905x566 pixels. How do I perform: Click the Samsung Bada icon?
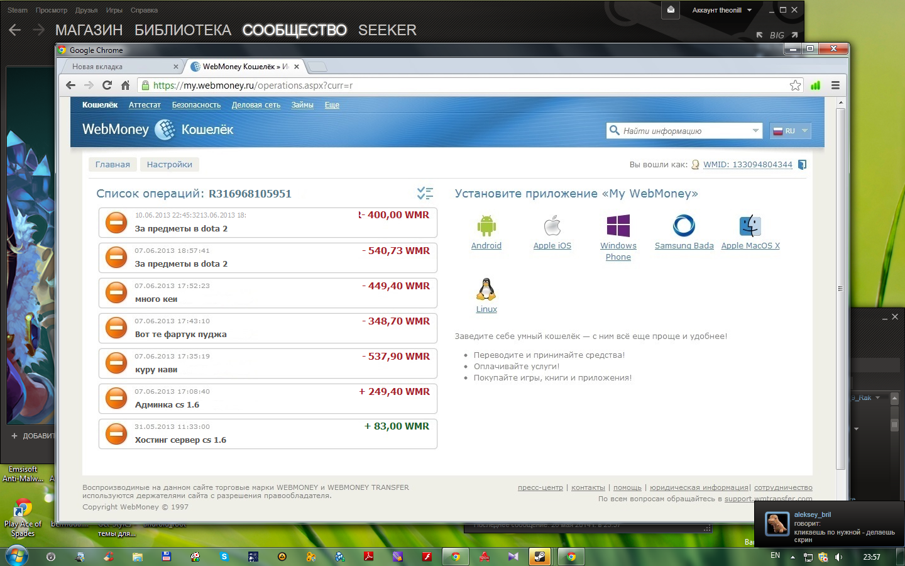(x=684, y=225)
